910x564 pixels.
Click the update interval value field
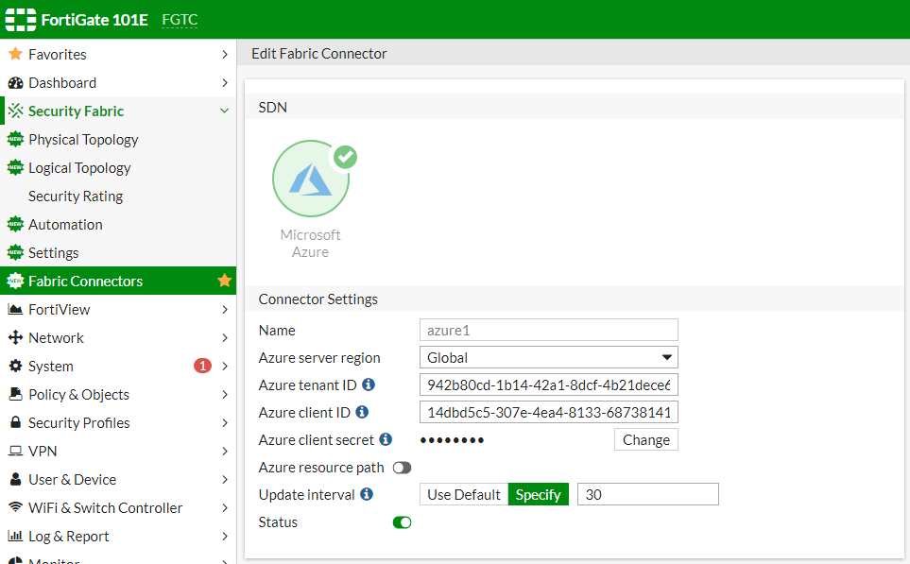point(647,494)
